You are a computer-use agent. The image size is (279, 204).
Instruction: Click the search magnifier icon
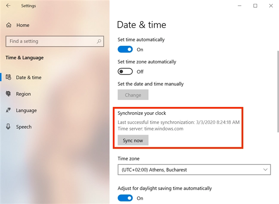[99, 41]
